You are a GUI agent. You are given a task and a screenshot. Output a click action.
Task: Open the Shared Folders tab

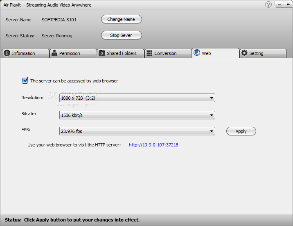(x=121, y=54)
